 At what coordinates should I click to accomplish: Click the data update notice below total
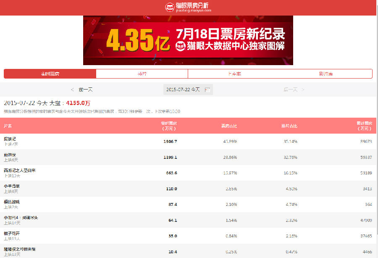tap(92, 111)
